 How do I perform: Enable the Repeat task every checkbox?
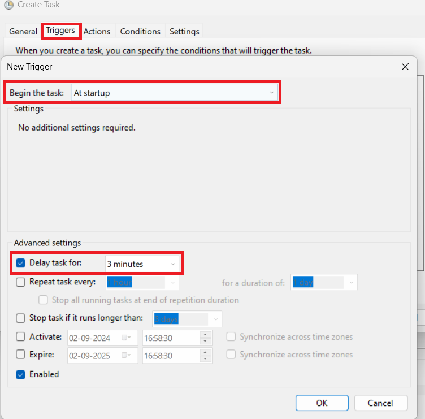pyautogui.click(x=21, y=282)
